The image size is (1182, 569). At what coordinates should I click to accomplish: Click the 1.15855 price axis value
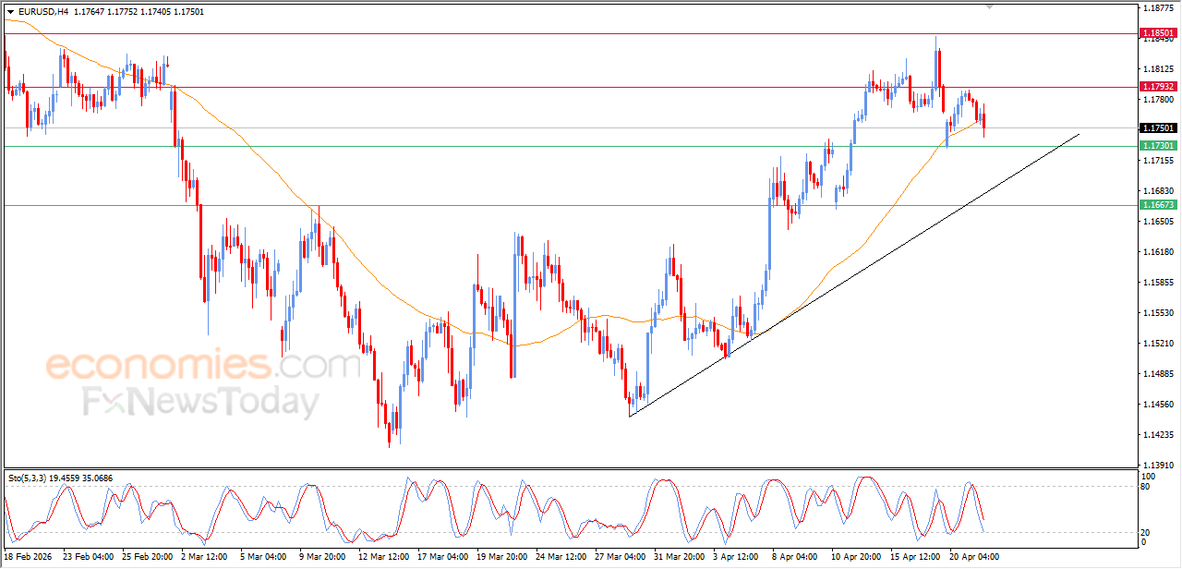(x=1158, y=283)
